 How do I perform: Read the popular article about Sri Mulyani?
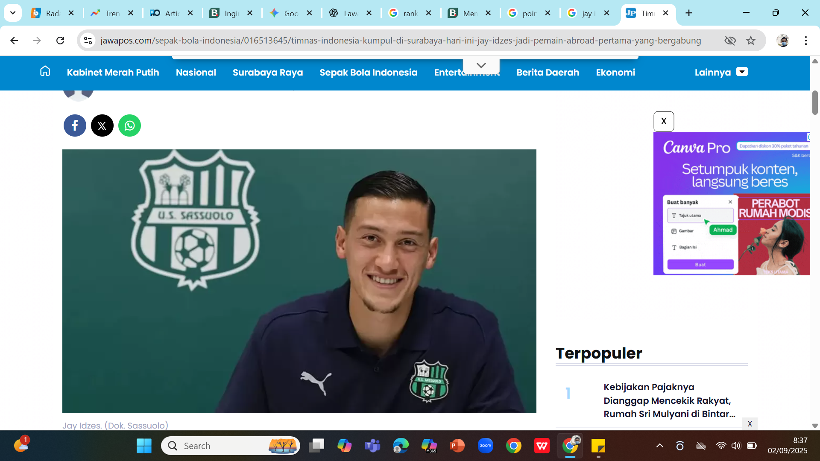tap(669, 400)
